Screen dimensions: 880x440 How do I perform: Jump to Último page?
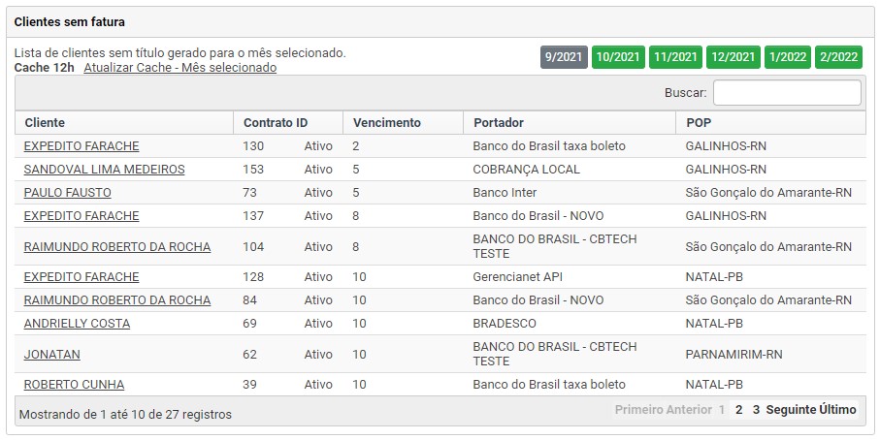[x=838, y=410]
